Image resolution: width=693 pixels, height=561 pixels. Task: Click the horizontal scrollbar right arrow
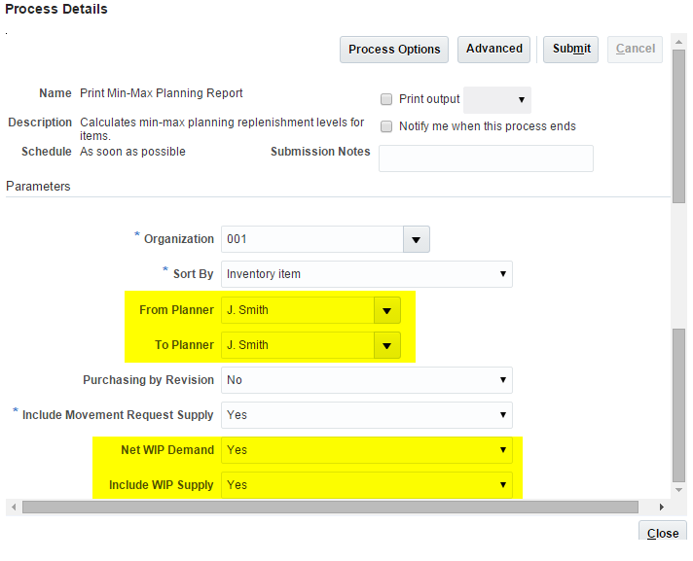click(x=662, y=508)
